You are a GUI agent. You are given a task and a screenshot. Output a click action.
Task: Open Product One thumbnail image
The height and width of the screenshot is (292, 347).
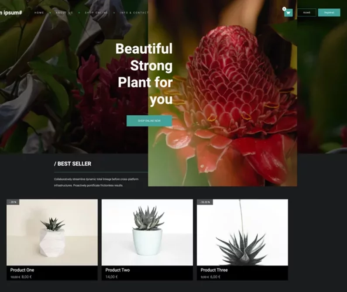click(52, 232)
